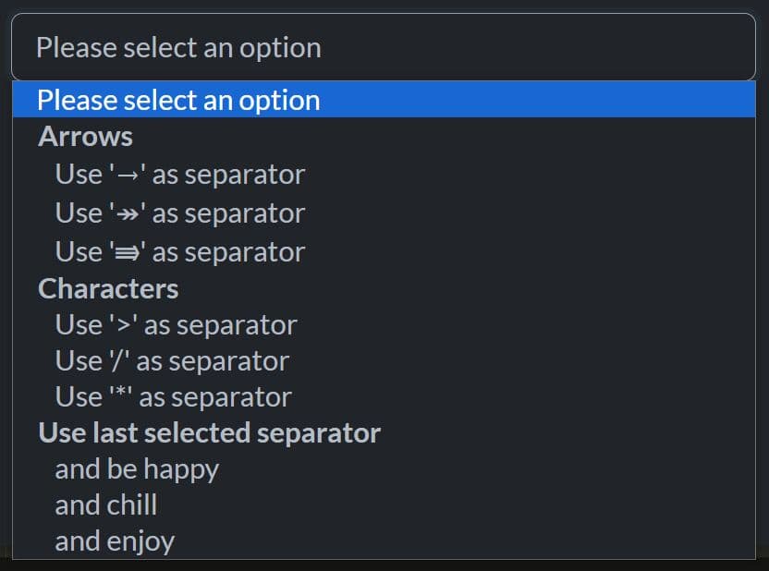The width and height of the screenshot is (769, 571).
Task: Select "Use '/' as separator" option
Action: 172,360
